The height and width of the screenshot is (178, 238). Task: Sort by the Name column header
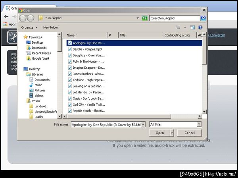pyautogui.click(x=85, y=35)
